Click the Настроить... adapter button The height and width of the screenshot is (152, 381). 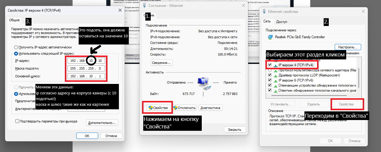348,47
